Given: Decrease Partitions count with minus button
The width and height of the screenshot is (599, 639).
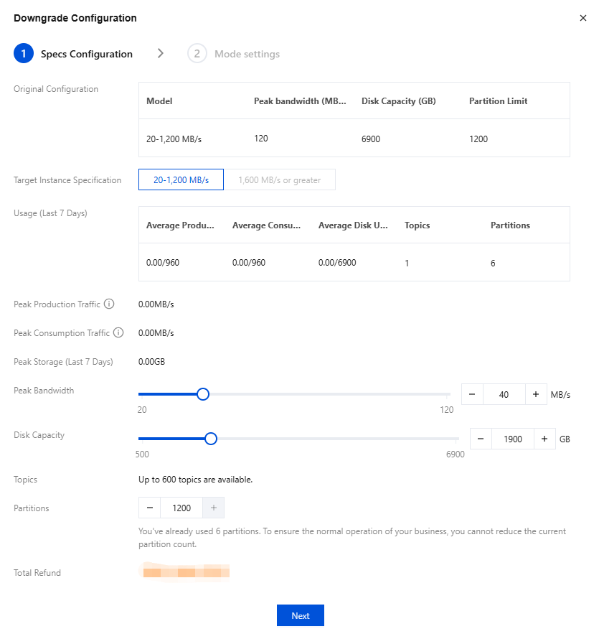Looking at the screenshot, I should [150, 508].
